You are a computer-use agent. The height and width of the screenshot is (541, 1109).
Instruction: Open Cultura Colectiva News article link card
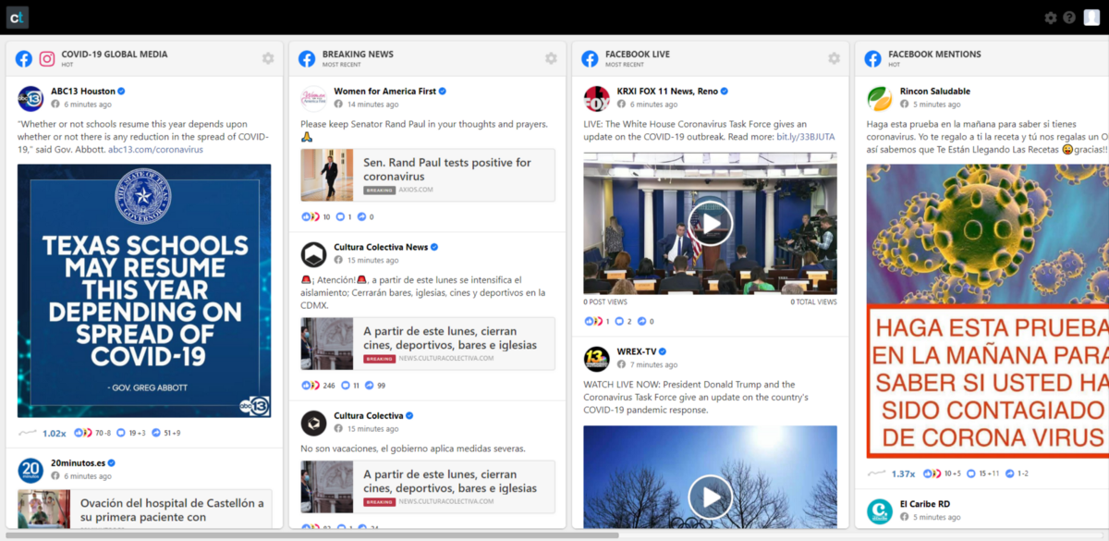(x=428, y=344)
